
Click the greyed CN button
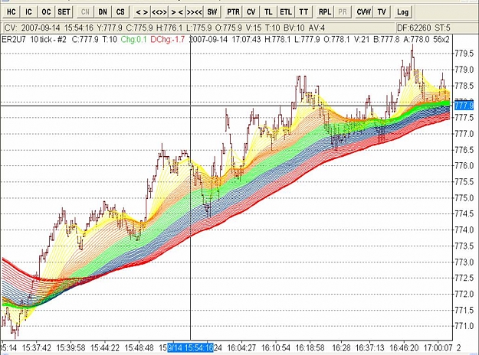pos(85,12)
